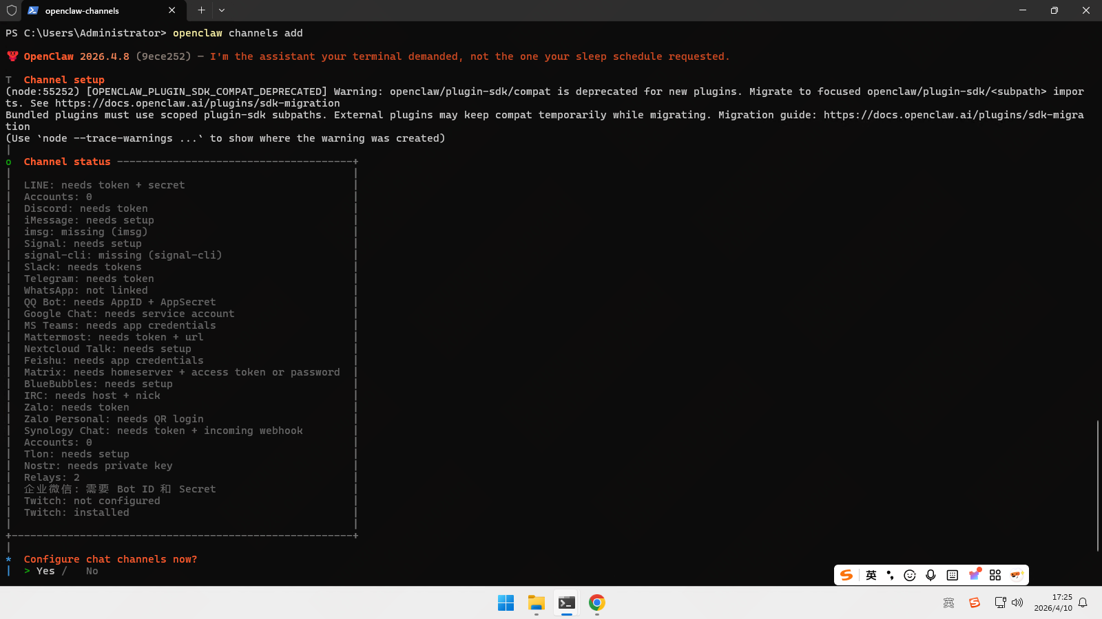1102x619 pixels.
Task: Open a new terminal tab with plus
Action: click(x=201, y=10)
